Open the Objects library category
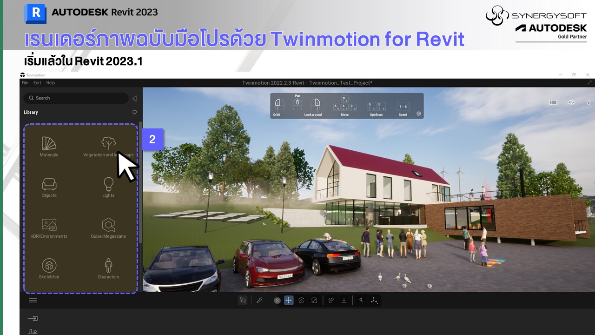 (x=49, y=187)
